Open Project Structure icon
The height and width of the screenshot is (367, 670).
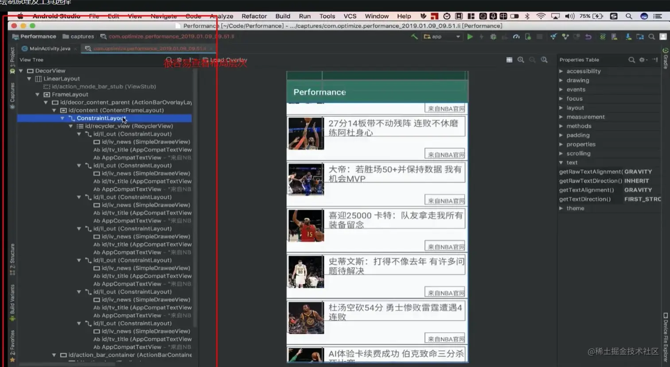(640, 37)
